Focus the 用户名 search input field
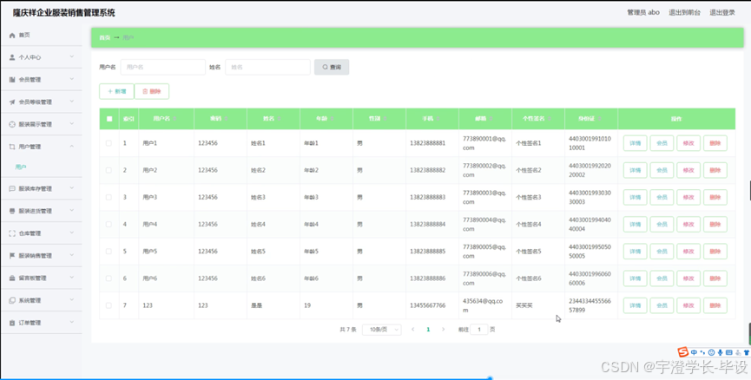Viewport: 751px width, 380px height. [163, 68]
